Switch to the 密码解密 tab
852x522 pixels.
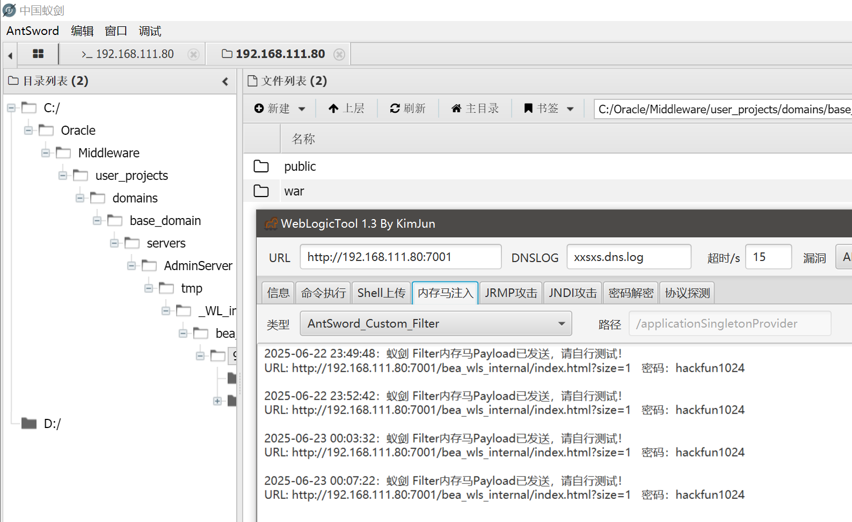click(630, 293)
